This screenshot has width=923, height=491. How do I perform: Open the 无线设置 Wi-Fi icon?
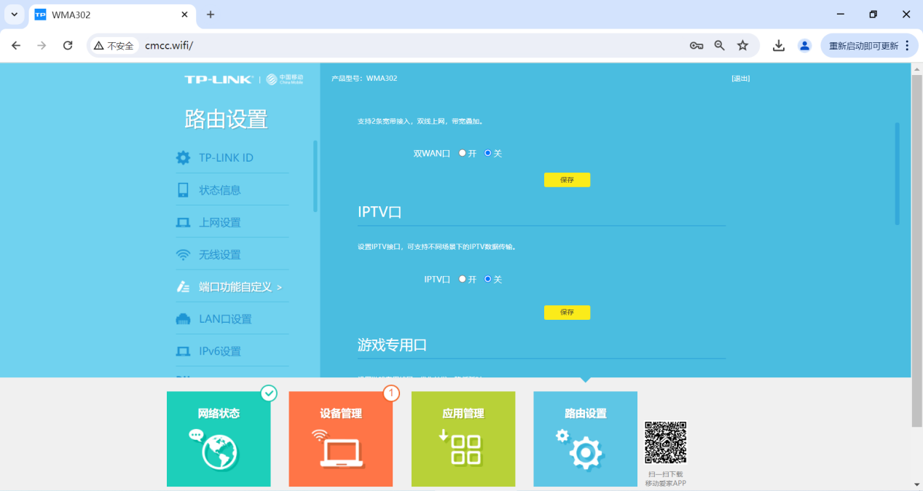183,255
